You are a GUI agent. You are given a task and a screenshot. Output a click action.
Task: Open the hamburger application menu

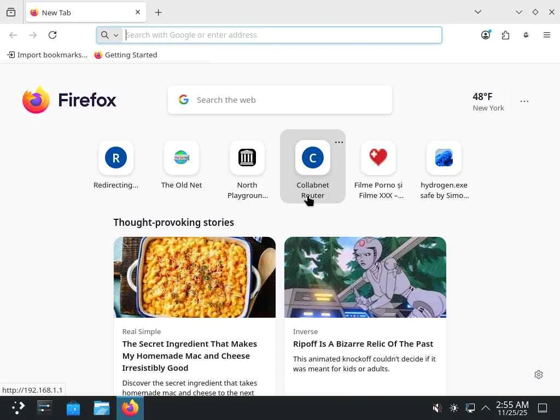pyautogui.click(x=546, y=35)
